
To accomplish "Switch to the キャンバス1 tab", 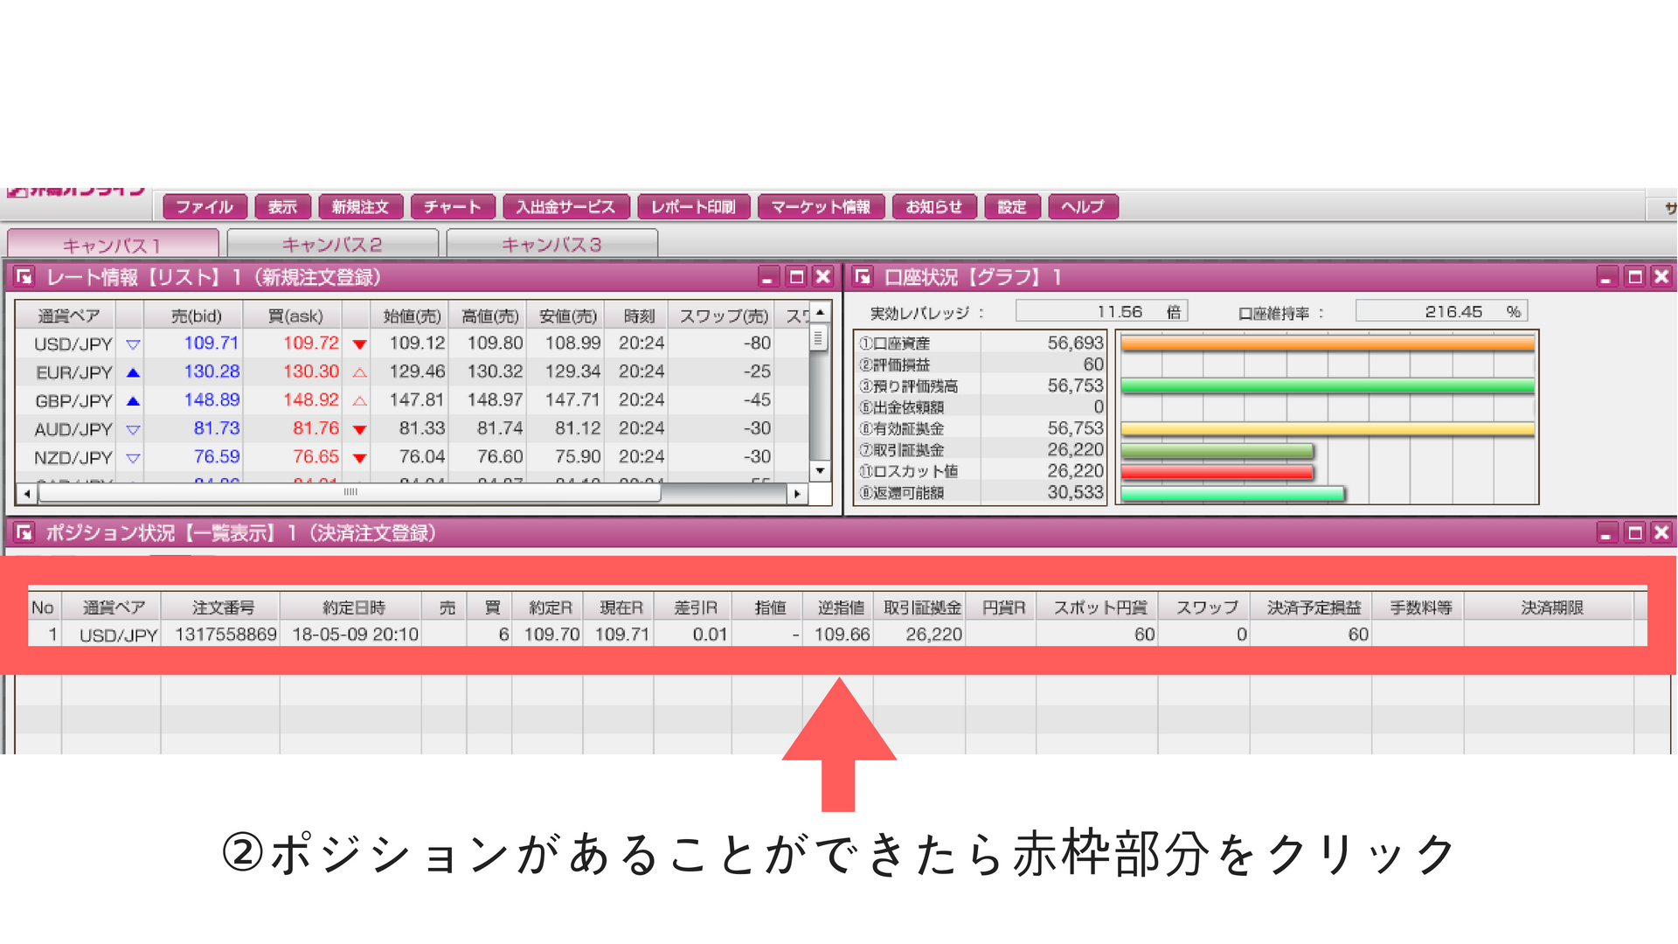I will point(113,244).
